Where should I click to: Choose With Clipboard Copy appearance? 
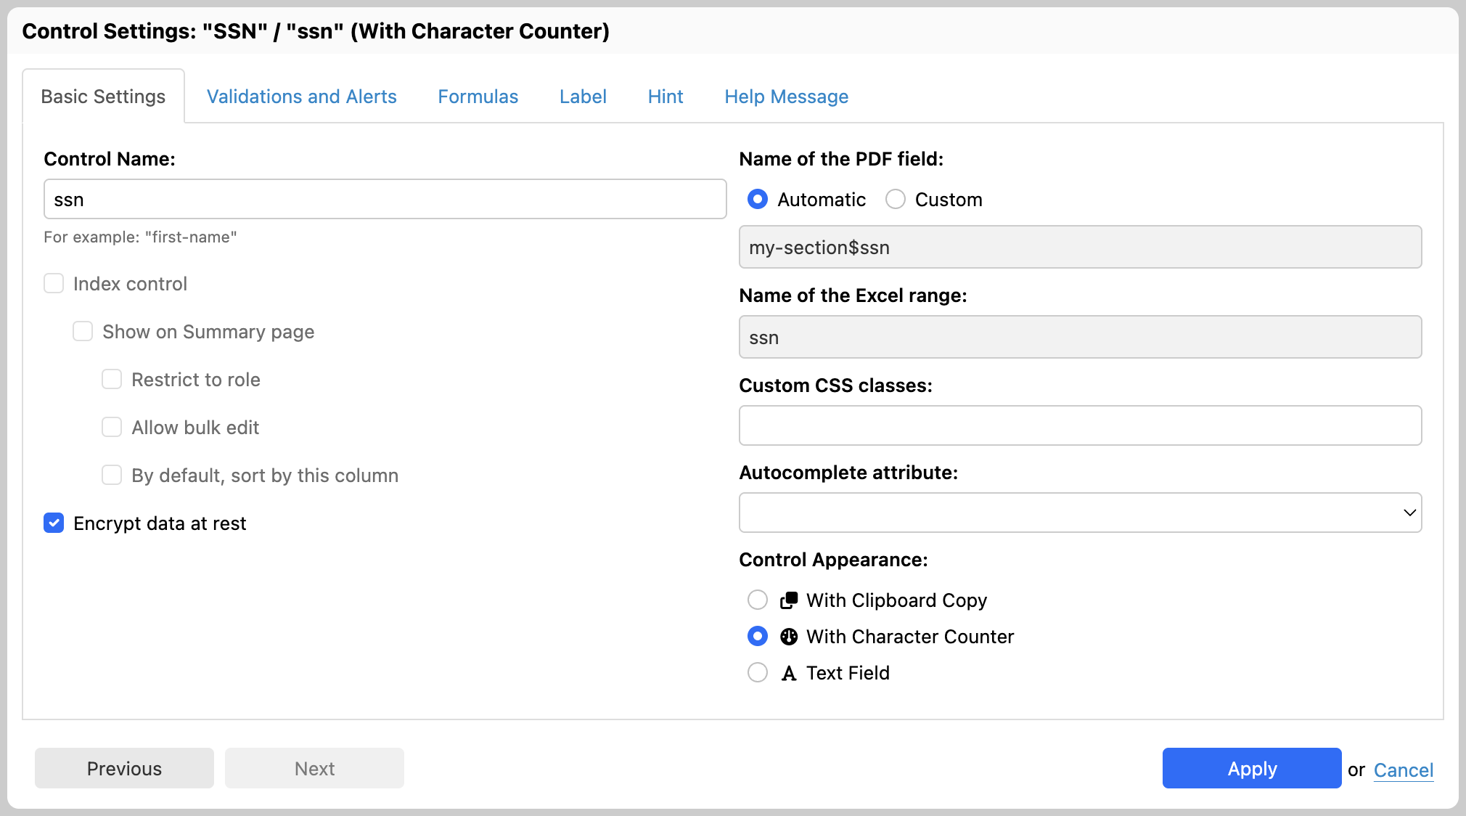click(x=758, y=600)
